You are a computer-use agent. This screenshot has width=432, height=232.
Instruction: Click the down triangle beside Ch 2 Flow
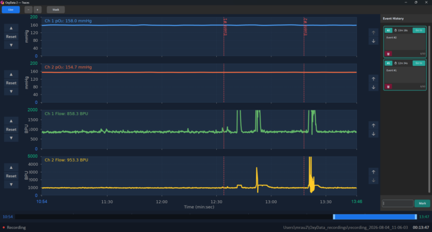tap(11, 184)
